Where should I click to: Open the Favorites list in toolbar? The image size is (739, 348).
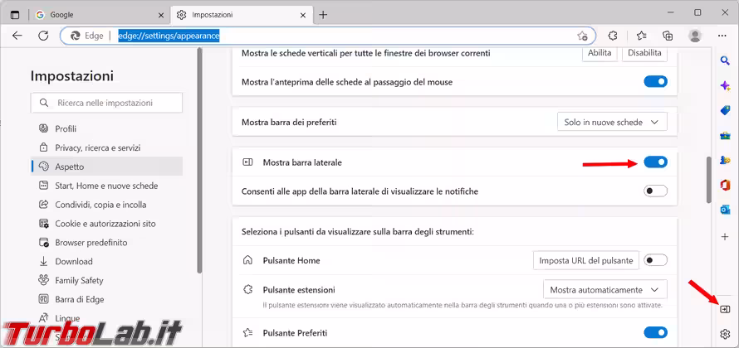pos(641,36)
